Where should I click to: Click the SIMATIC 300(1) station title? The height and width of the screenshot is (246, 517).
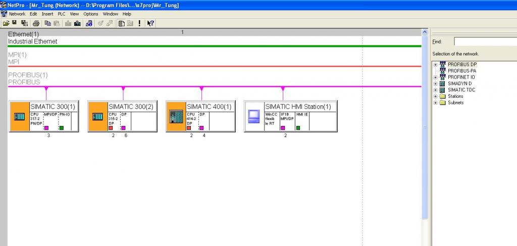pos(53,107)
